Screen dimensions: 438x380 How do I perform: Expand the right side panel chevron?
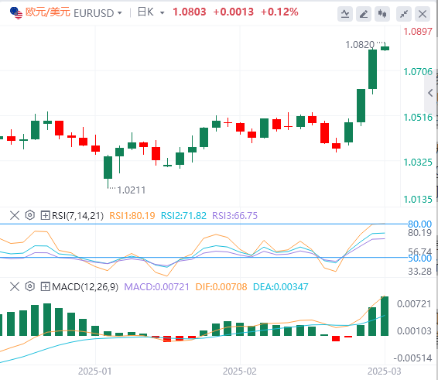[x=430, y=93]
